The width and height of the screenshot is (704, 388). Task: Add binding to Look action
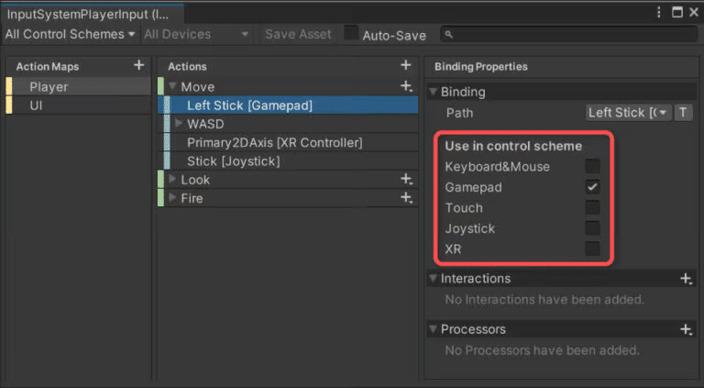[x=405, y=180]
